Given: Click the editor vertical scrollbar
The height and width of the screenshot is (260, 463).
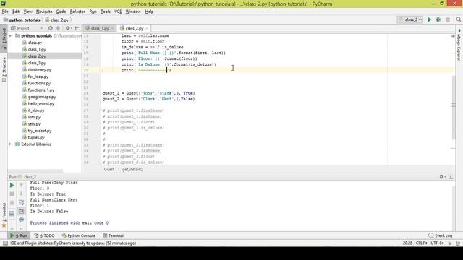Looking at the screenshot, I should point(454,108).
